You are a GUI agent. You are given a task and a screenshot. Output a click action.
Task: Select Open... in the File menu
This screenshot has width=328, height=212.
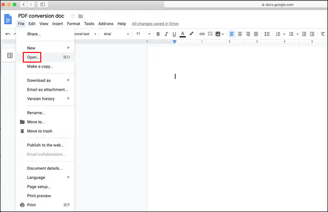point(45,57)
